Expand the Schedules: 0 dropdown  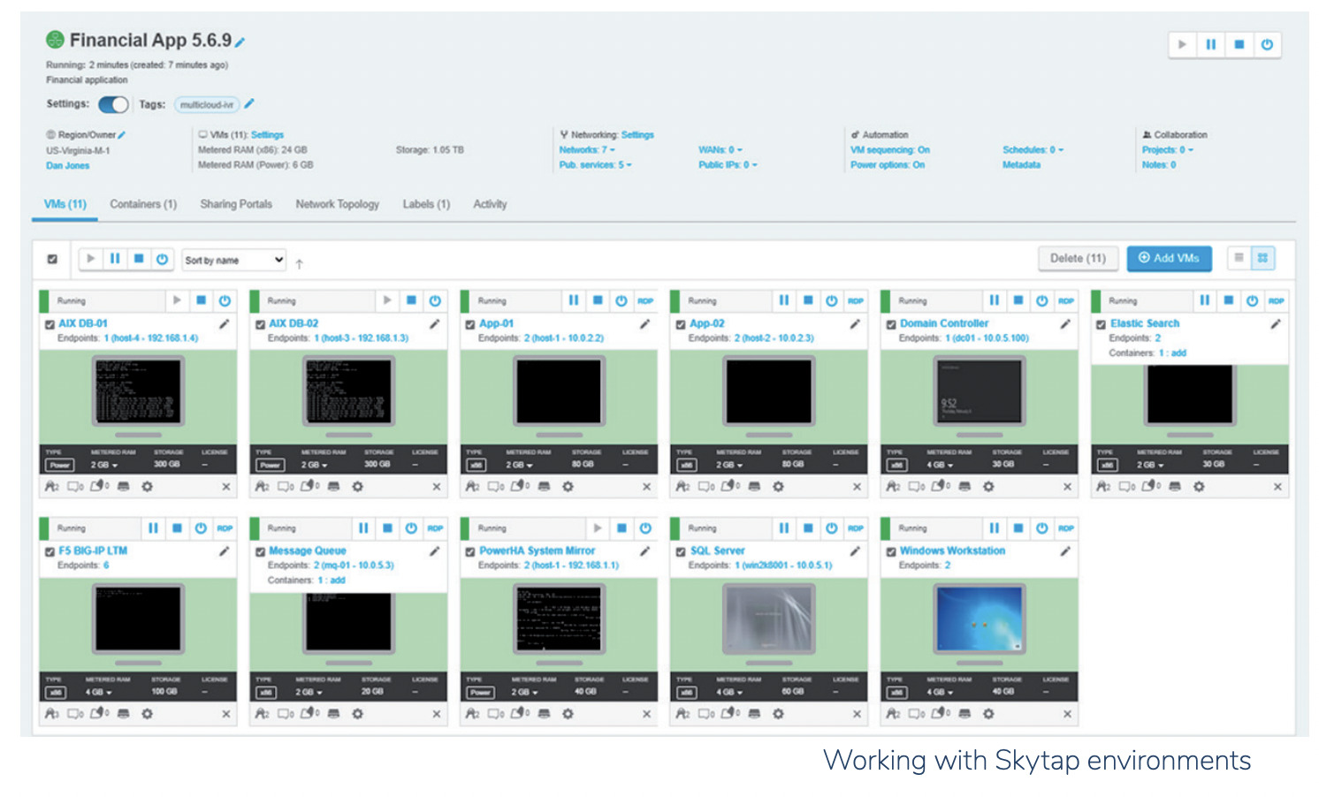(x=1033, y=150)
